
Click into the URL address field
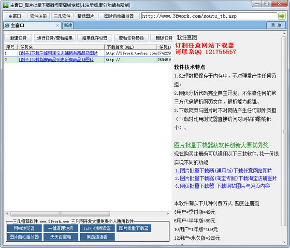(208, 16)
